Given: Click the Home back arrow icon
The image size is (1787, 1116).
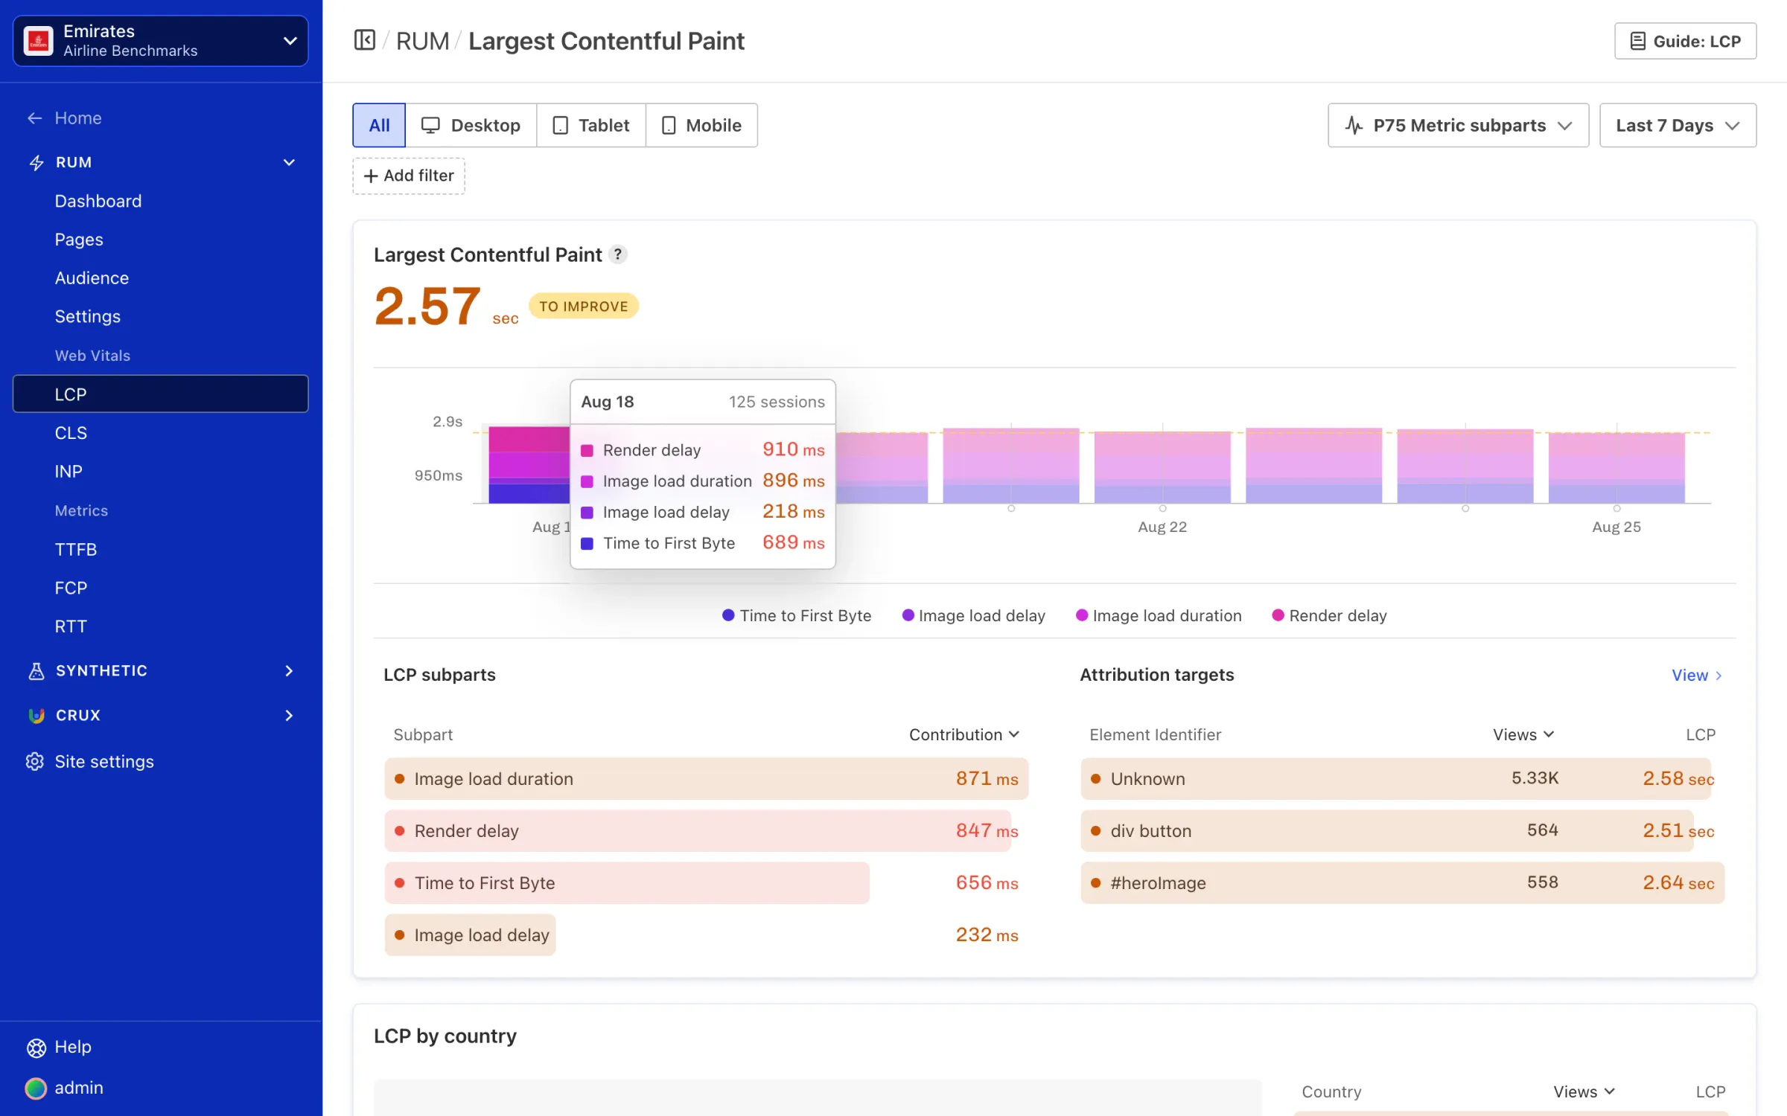Looking at the screenshot, I should (35, 118).
